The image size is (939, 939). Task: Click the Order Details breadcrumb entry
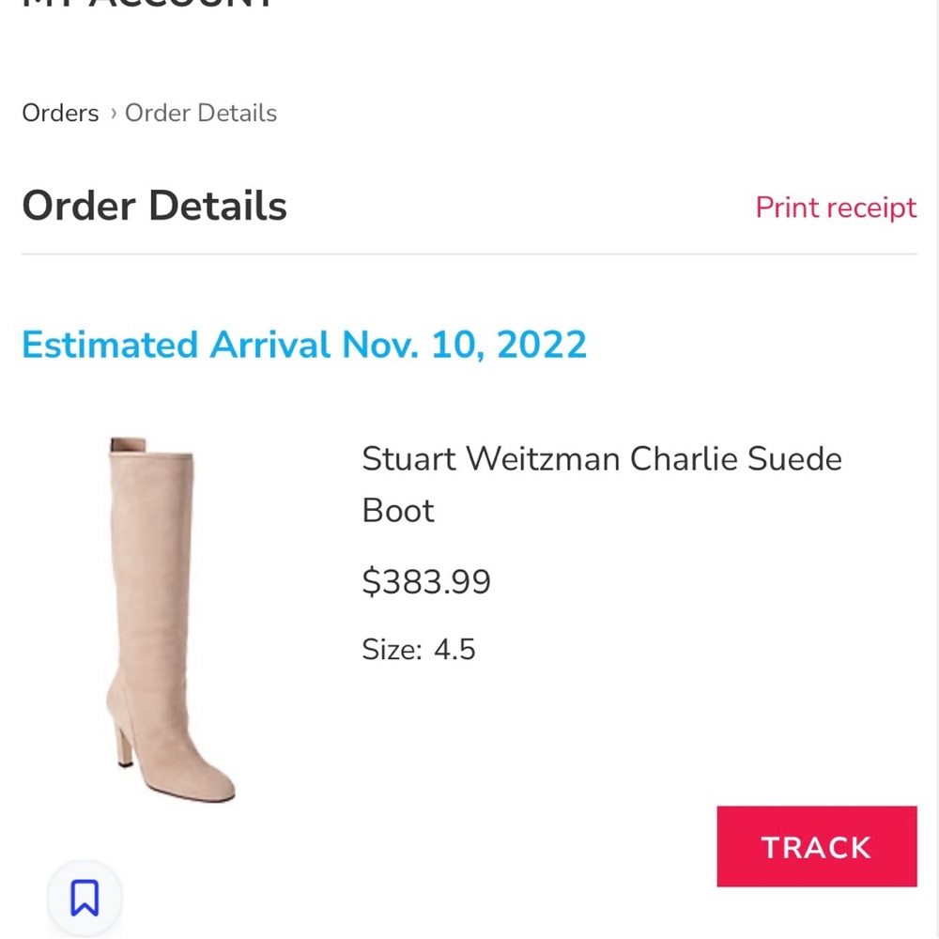pyautogui.click(x=199, y=113)
